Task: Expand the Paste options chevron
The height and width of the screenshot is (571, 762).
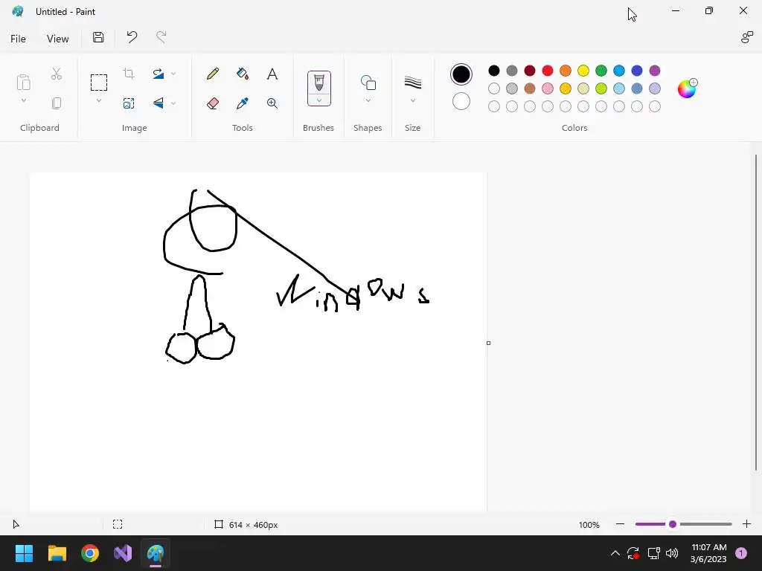Action: [x=23, y=100]
